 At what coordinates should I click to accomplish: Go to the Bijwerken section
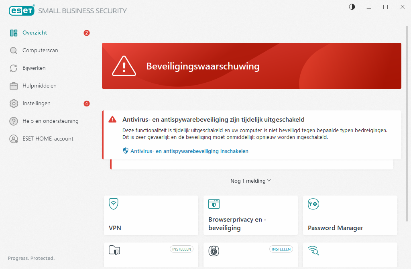pos(34,68)
